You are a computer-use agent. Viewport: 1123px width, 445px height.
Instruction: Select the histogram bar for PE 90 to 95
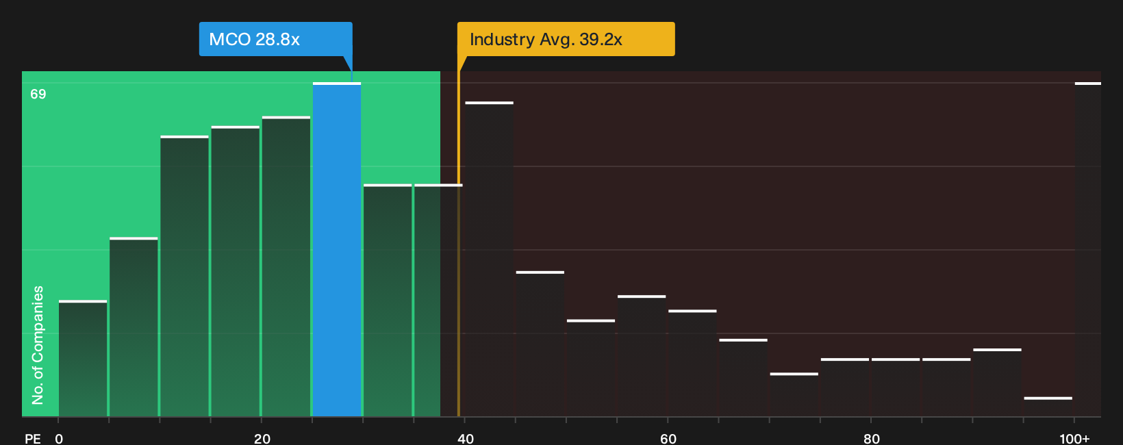click(997, 382)
